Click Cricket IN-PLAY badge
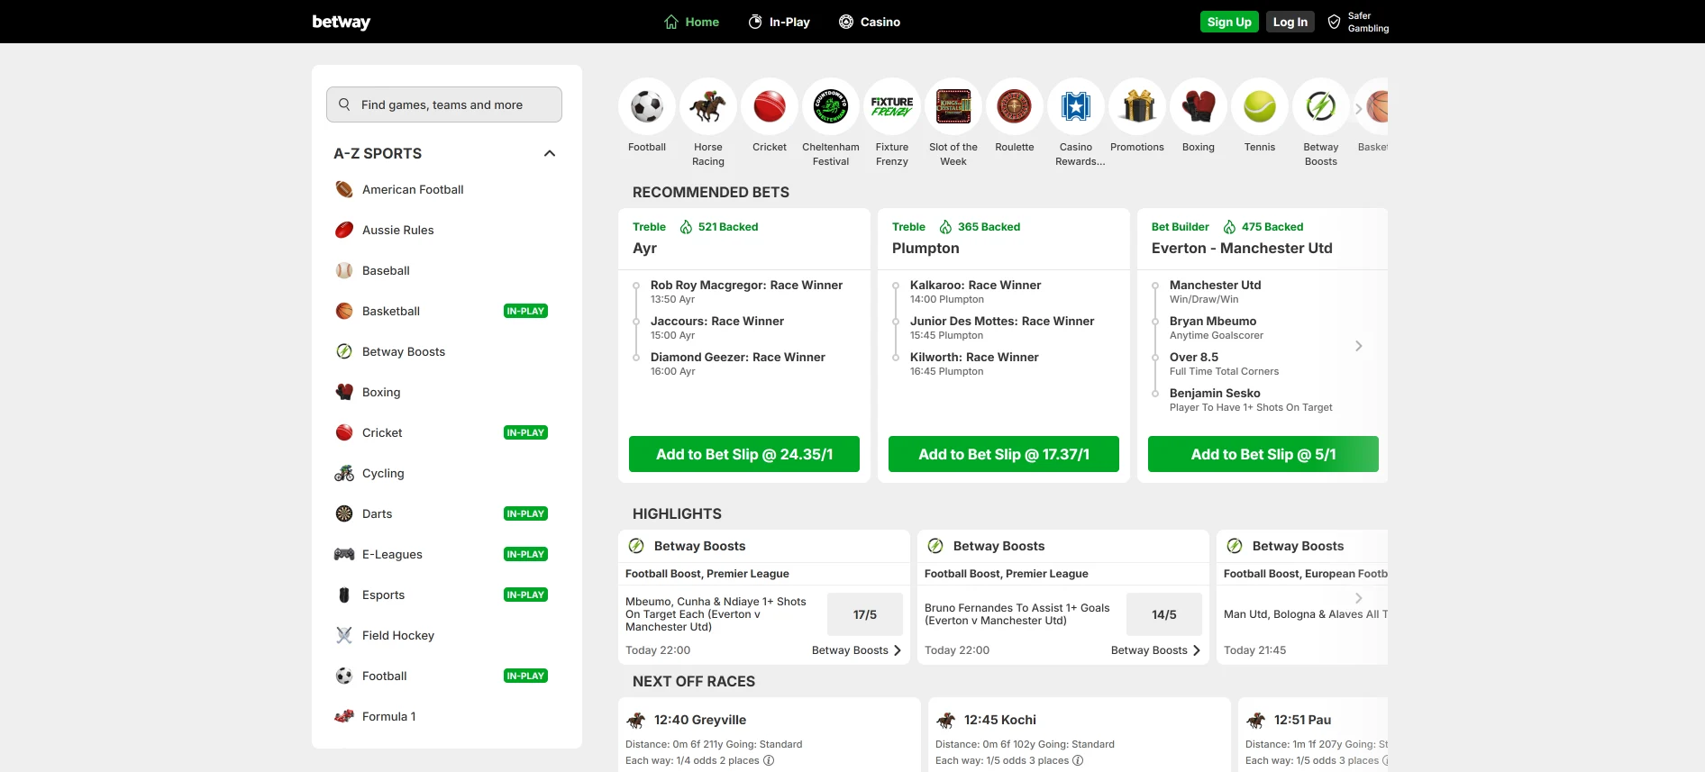This screenshot has height=772, width=1705. click(525, 432)
